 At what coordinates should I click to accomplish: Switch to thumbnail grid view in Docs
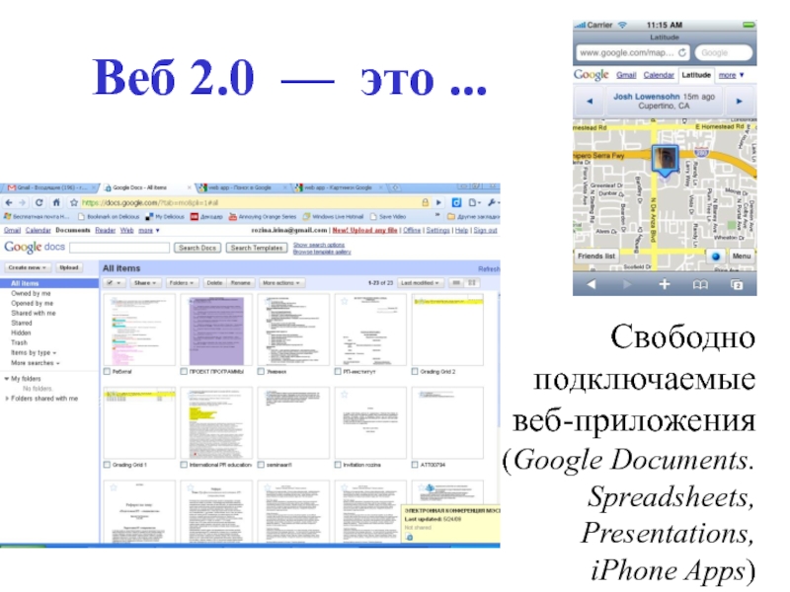click(x=472, y=283)
